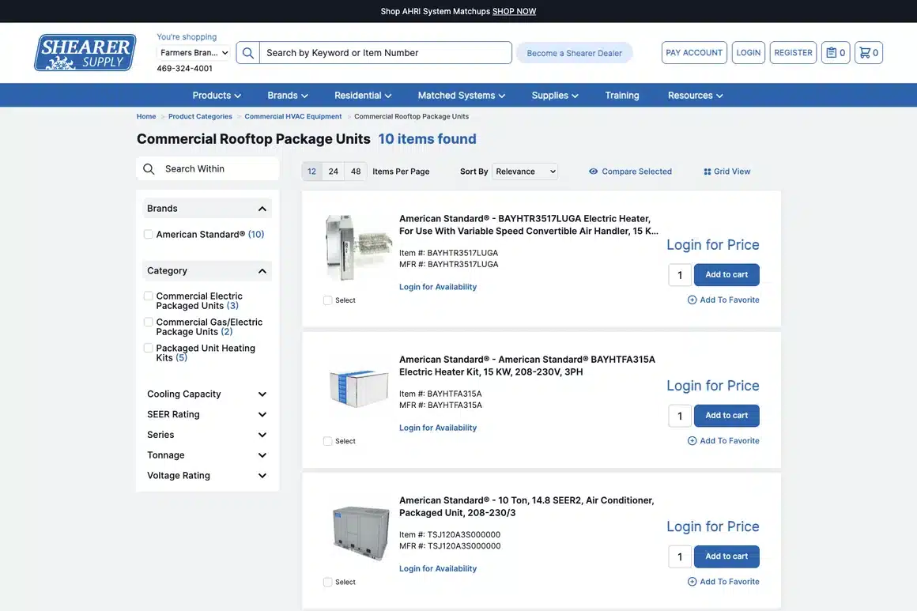The image size is (917, 611).
Task: Click the Shearer Supply logo
Action: click(85, 53)
